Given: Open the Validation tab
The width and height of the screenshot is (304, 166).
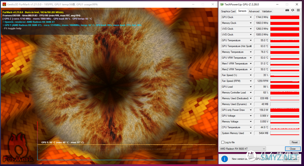Looking at the screenshot, I should (267, 12).
